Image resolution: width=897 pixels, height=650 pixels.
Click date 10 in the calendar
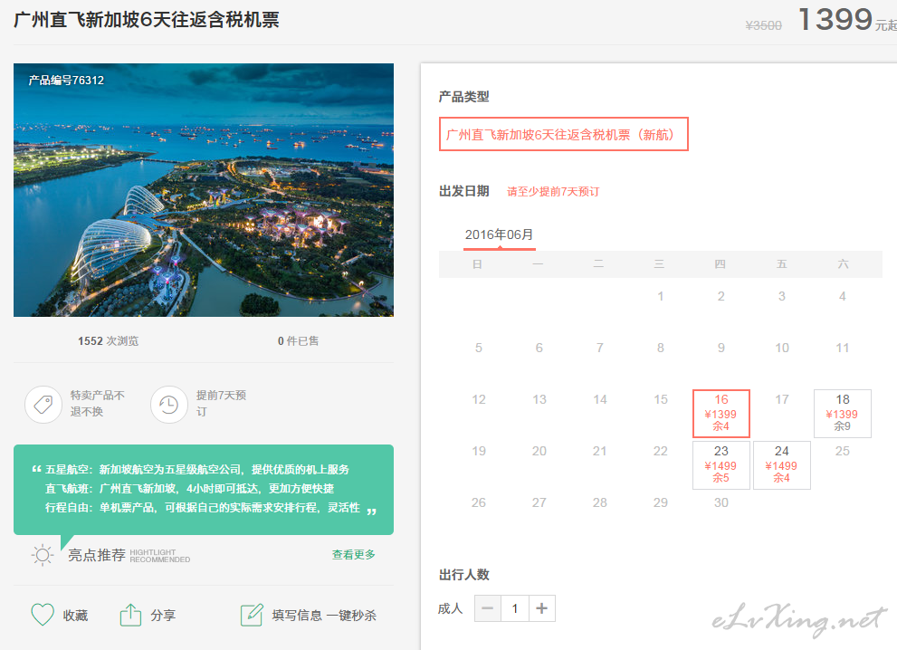point(781,348)
